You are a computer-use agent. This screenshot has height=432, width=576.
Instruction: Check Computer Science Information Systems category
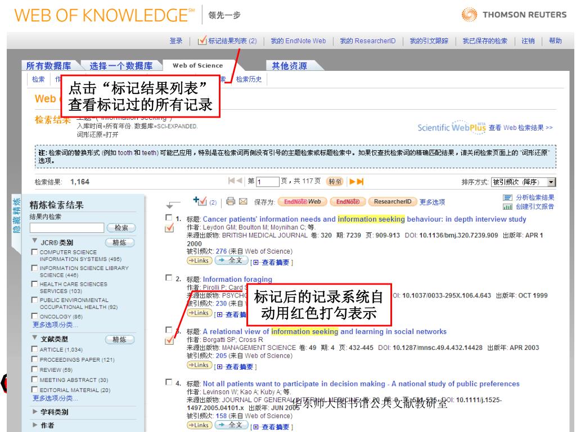click(x=34, y=252)
